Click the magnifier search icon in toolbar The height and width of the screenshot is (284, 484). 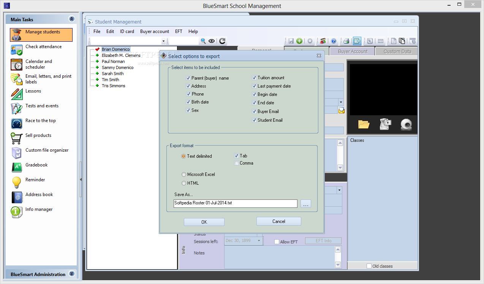click(x=203, y=41)
